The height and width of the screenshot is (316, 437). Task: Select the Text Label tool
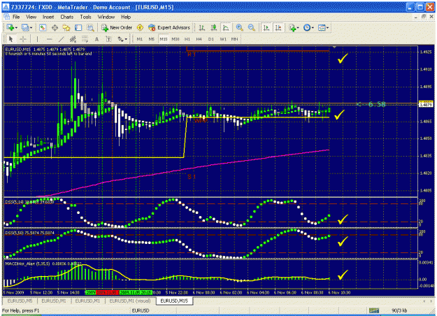(108, 39)
